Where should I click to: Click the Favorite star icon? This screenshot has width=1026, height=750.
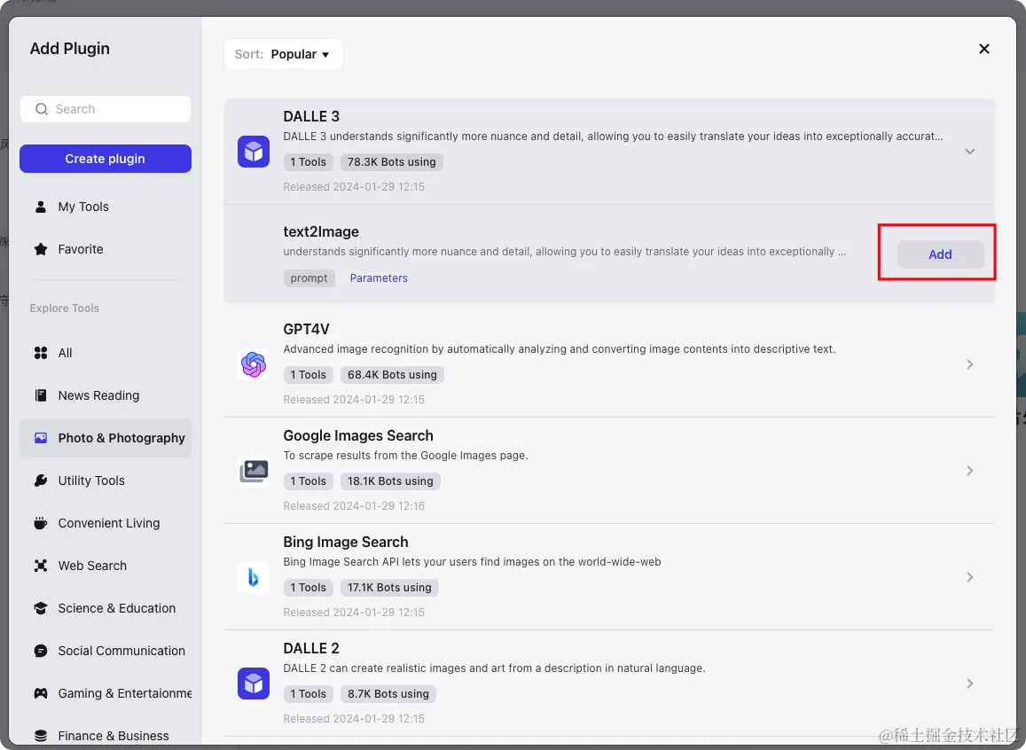[x=41, y=249]
